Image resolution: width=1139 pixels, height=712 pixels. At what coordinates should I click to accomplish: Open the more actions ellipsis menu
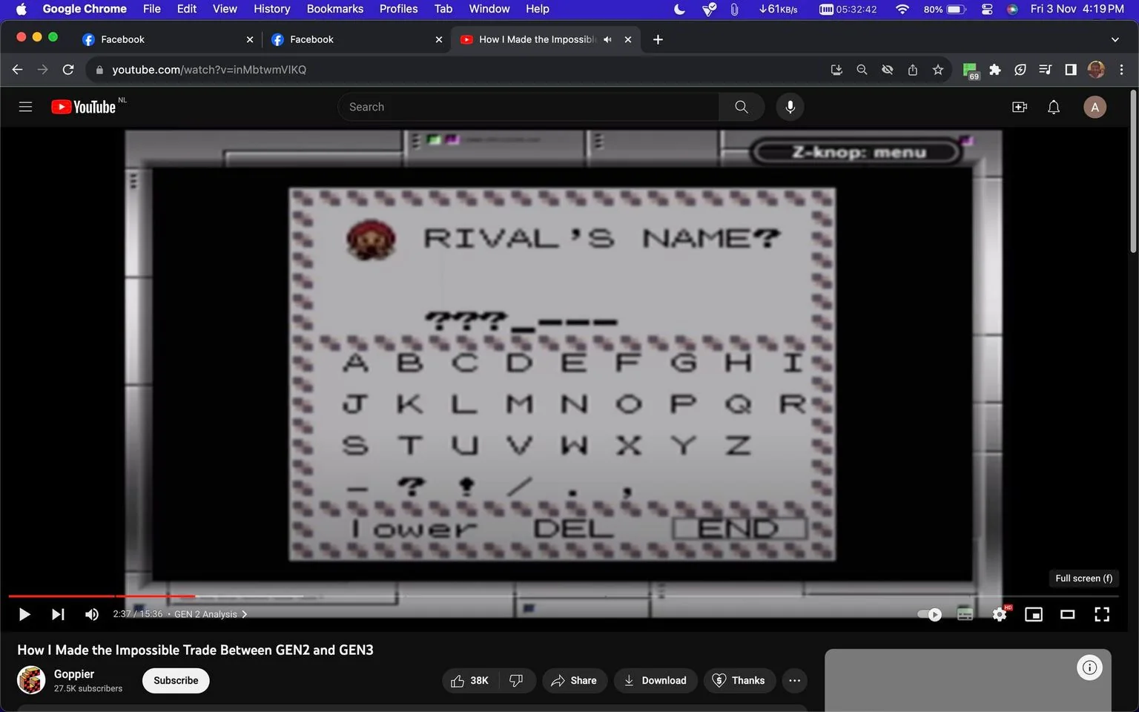click(x=794, y=680)
